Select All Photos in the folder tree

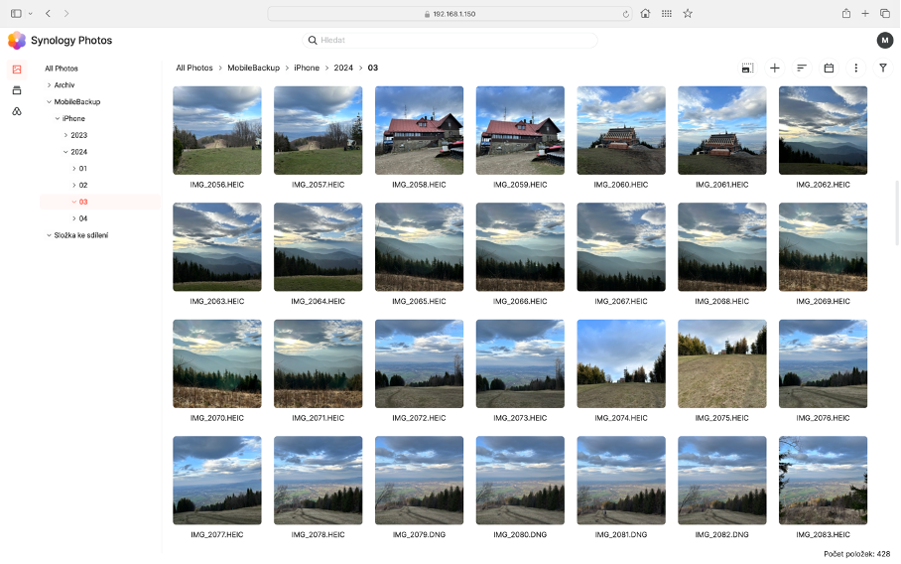click(x=62, y=69)
